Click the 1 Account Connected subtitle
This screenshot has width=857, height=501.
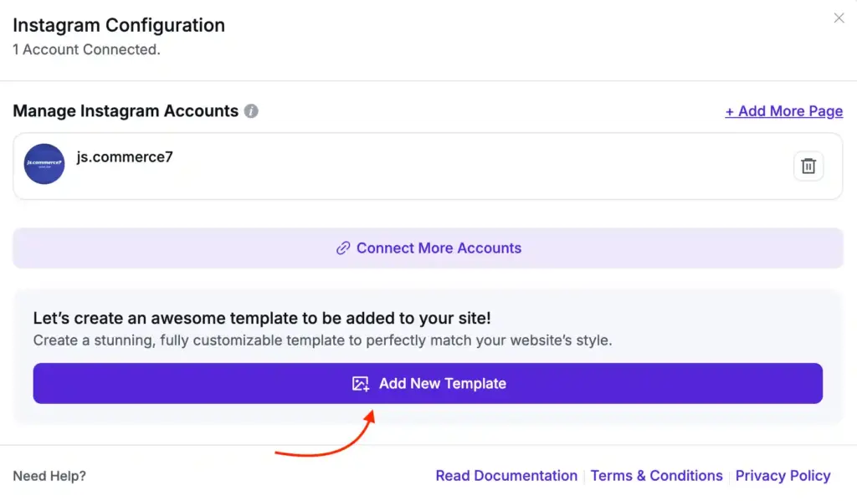86,49
